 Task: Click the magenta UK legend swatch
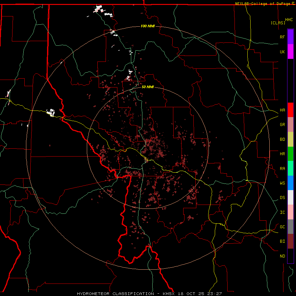coord(290,52)
